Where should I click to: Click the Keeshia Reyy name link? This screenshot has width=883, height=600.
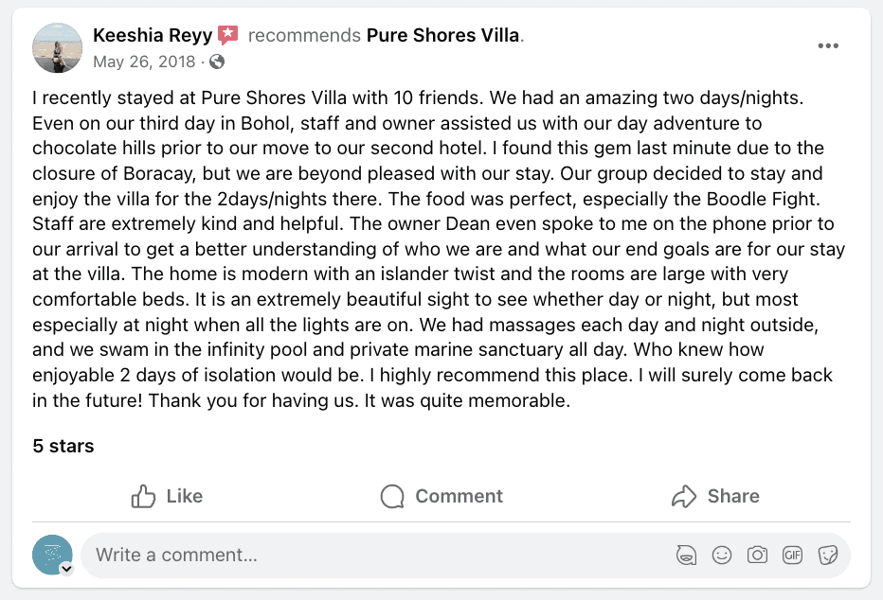point(152,36)
